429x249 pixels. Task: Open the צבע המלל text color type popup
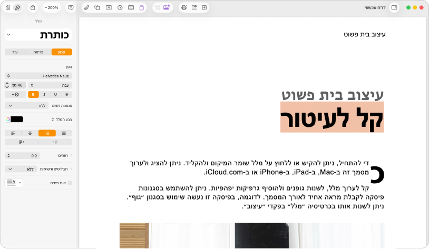tap(62, 119)
